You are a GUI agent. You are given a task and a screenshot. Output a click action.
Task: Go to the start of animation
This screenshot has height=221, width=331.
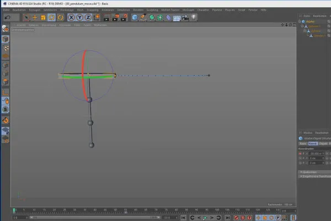(x=184, y=218)
